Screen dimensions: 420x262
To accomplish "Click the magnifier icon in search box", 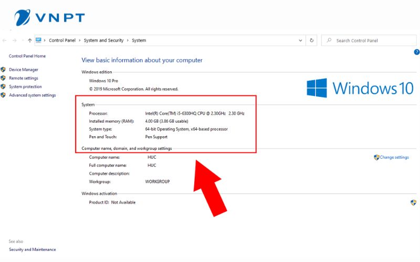I will (329, 40).
